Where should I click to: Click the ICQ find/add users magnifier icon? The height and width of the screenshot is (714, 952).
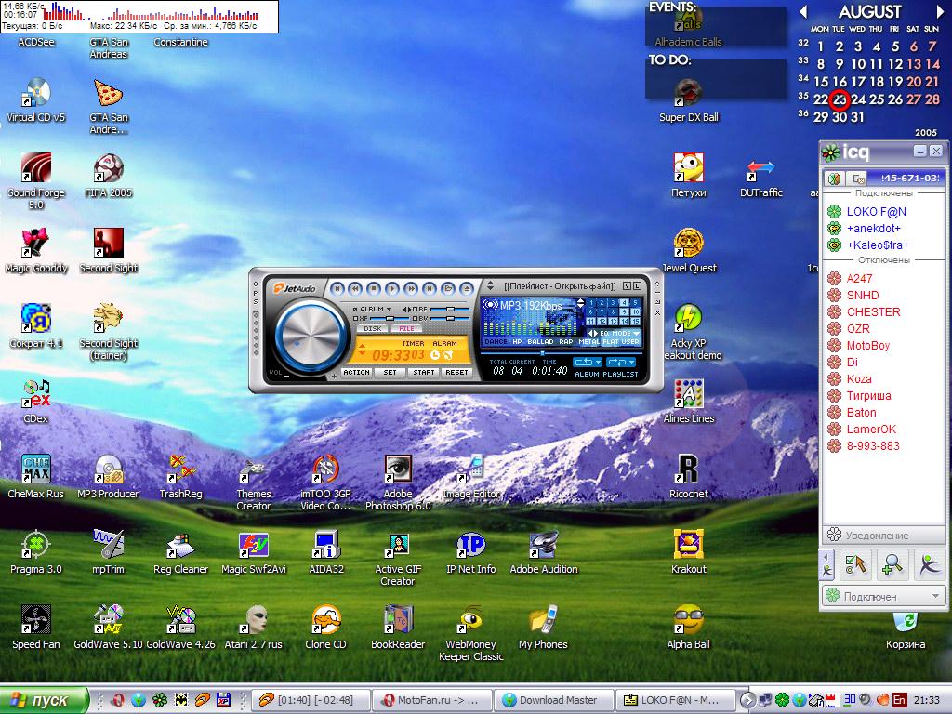point(892,564)
